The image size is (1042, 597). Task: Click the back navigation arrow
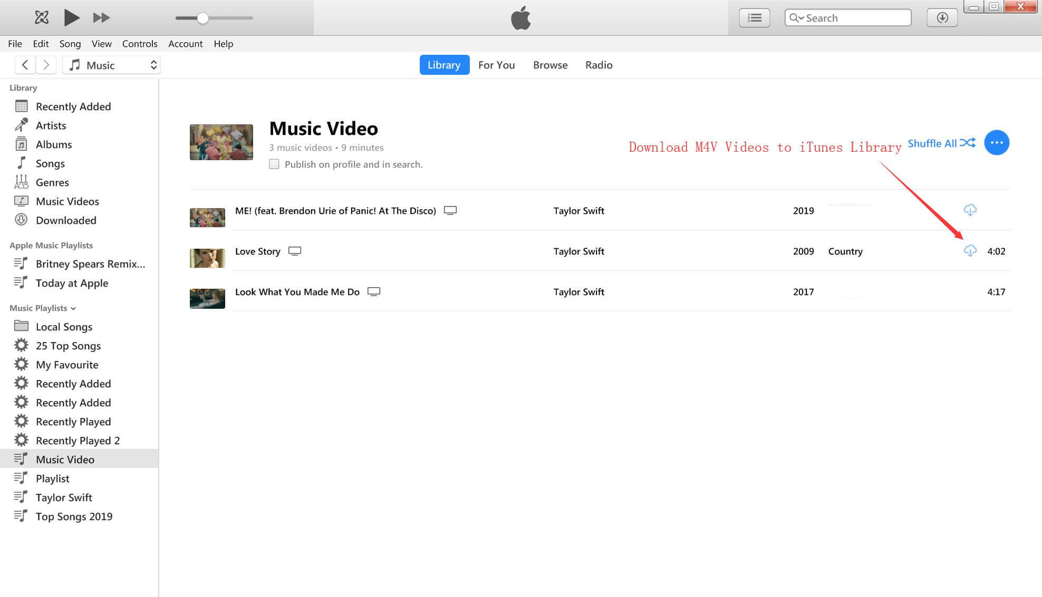point(25,64)
